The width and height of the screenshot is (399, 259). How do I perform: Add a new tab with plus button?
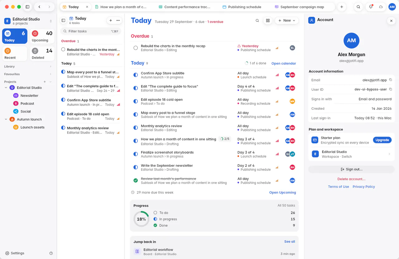pyautogui.click(x=342, y=7)
